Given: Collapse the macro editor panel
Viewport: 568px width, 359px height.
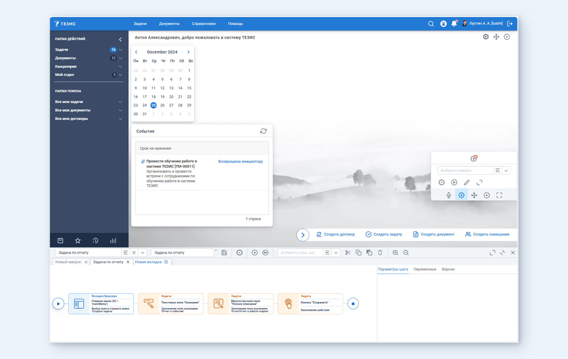Looking at the screenshot, I should tap(502, 253).
